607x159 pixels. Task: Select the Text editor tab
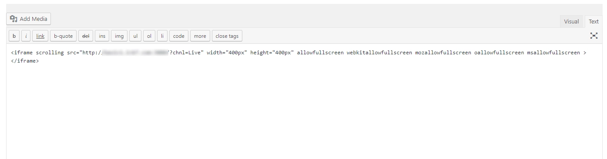tap(594, 21)
